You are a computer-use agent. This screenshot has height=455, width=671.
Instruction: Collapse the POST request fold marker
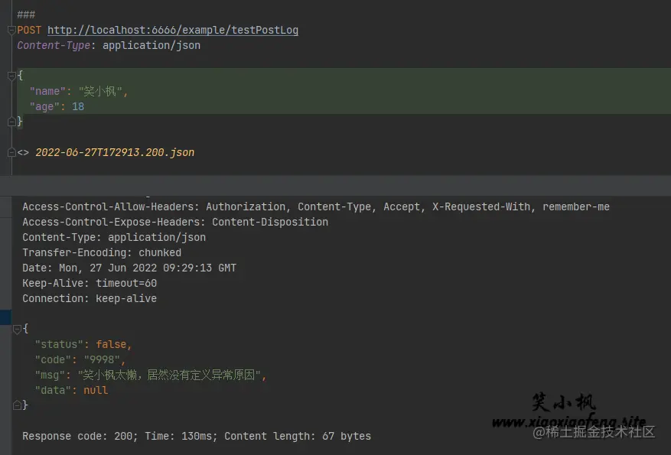[11, 31]
